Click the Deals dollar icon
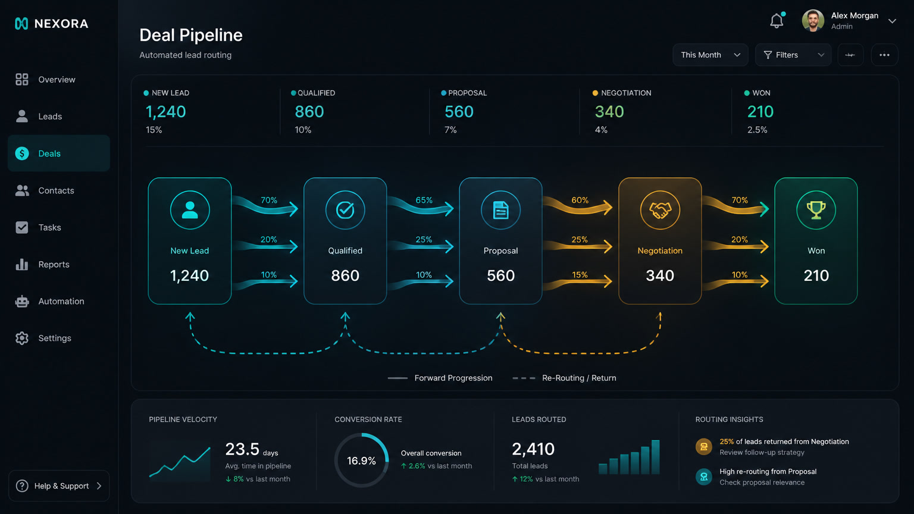Viewport: 914px width, 514px height. (x=22, y=153)
